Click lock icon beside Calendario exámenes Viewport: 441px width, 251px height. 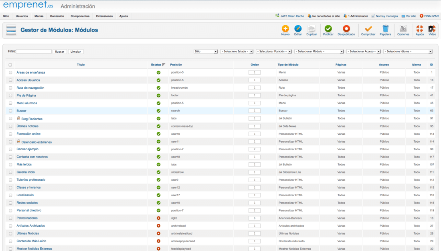tap(18, 141)
